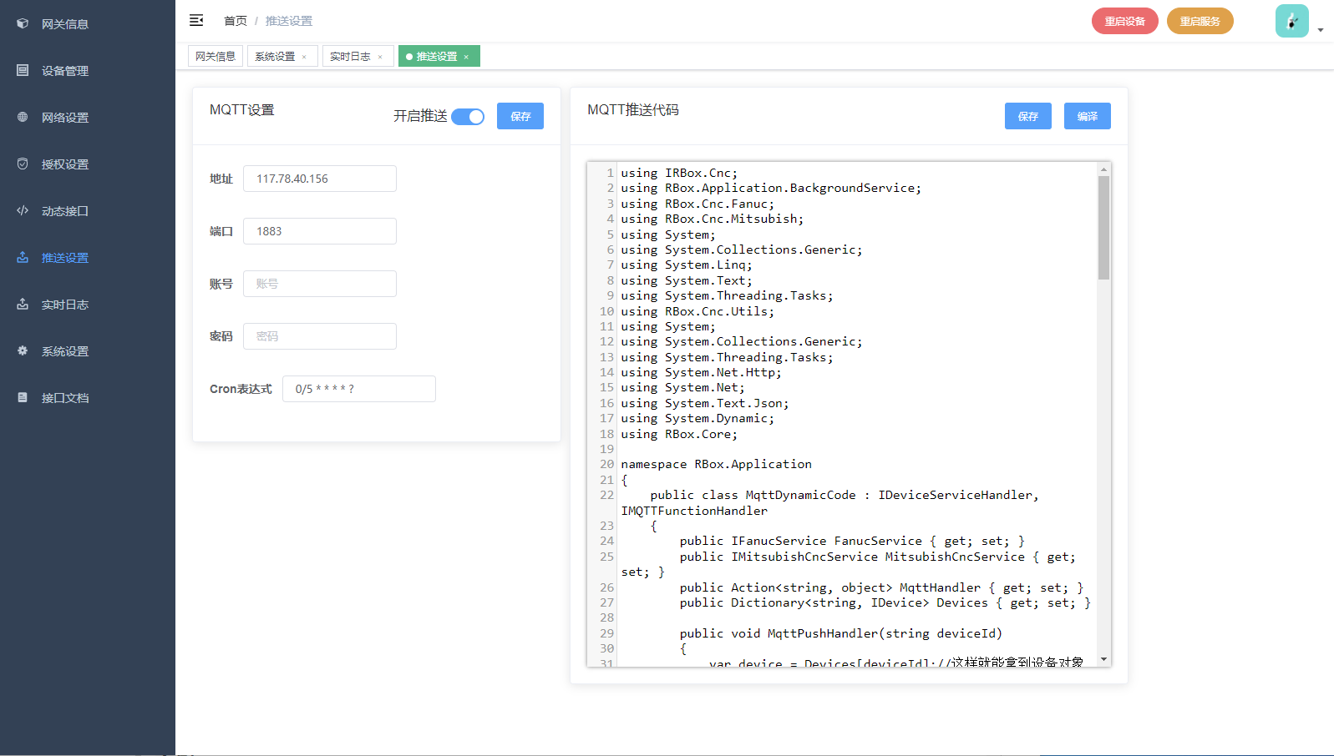Image resolution: width=1334 pixels, height=756 pixels.
Task: Click the 编译 button for MQTT code
Action: pyautogui.click(x=1087, y=116)
